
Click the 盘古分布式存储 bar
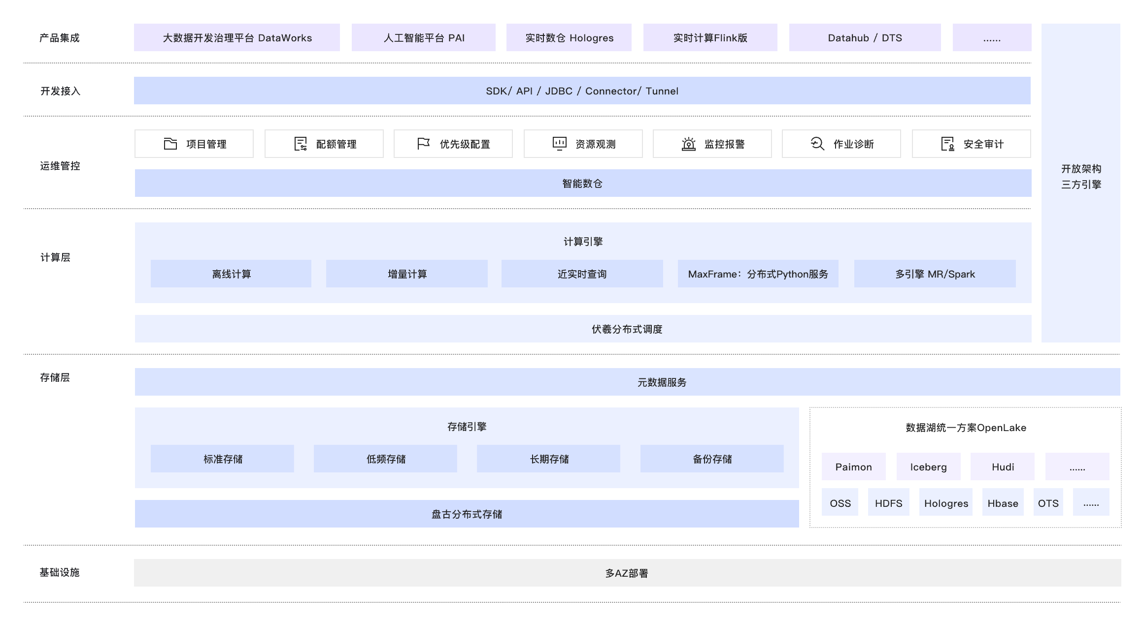(x=467, y=514)
